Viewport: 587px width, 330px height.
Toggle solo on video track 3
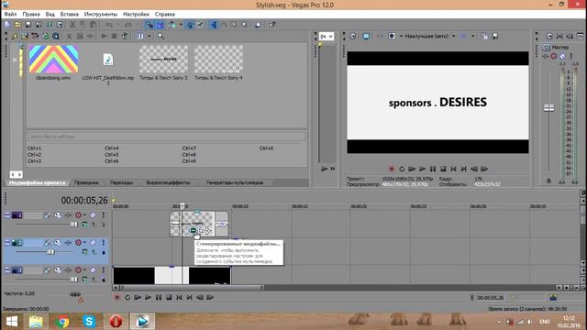pos(104,270)
